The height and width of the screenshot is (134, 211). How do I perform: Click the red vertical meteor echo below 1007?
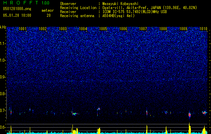pos(147,113)
